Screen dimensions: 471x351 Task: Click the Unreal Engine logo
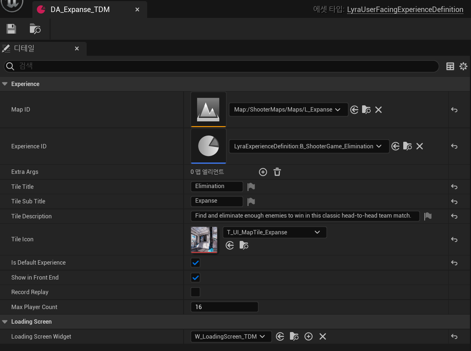click(x=12, y=4)
